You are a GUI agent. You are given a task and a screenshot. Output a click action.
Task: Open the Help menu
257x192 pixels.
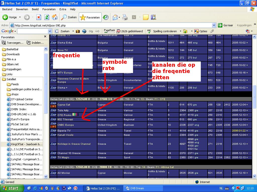(73, 9)
